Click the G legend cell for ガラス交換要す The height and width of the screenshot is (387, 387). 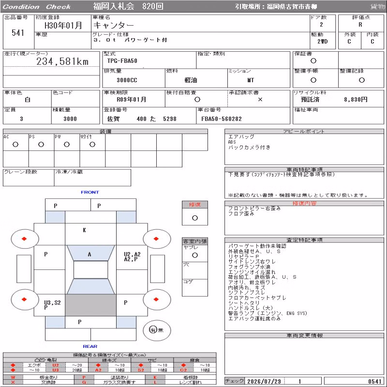(x=84, y=382)
